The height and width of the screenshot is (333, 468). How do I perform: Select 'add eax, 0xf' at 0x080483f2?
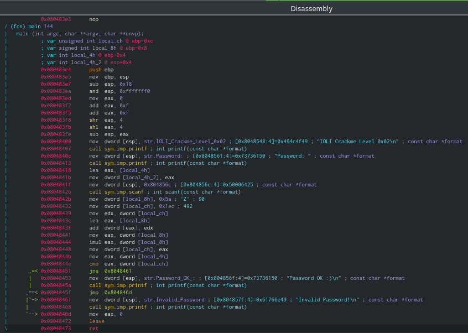pyautogui.click(x=109, y=105)
